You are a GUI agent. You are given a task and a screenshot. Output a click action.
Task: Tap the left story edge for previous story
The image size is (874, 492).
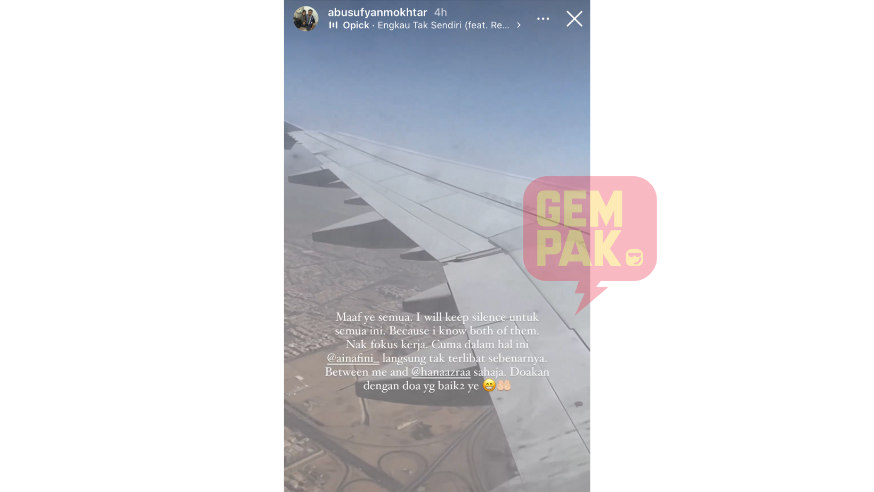(x=298, y=256)
